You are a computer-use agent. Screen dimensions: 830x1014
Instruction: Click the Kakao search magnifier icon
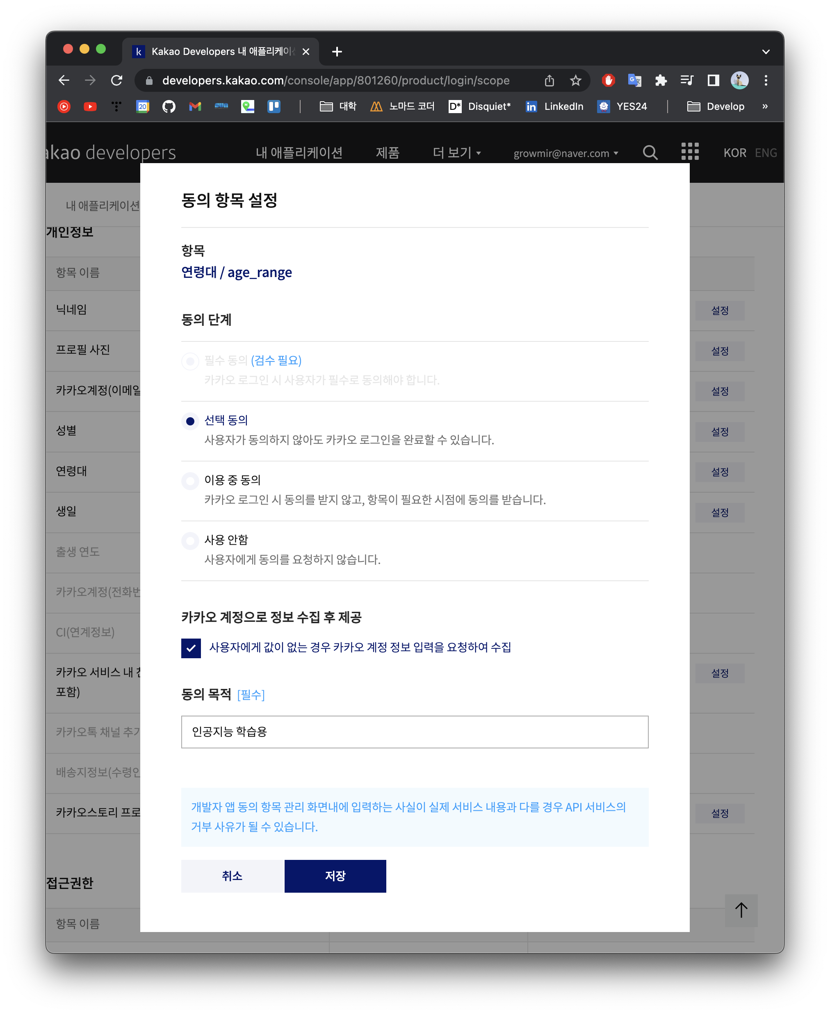pyautogui.click(x=650, y=152)
